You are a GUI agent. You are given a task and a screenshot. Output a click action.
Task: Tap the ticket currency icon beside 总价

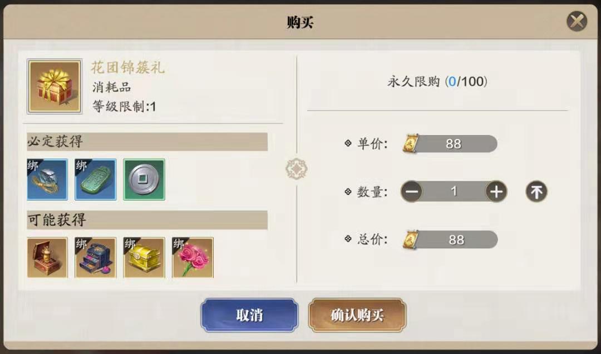(x=411, y=240)
